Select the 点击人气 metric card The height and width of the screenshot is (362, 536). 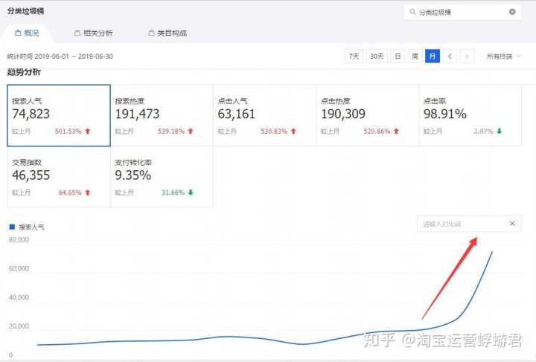[264, 115]
